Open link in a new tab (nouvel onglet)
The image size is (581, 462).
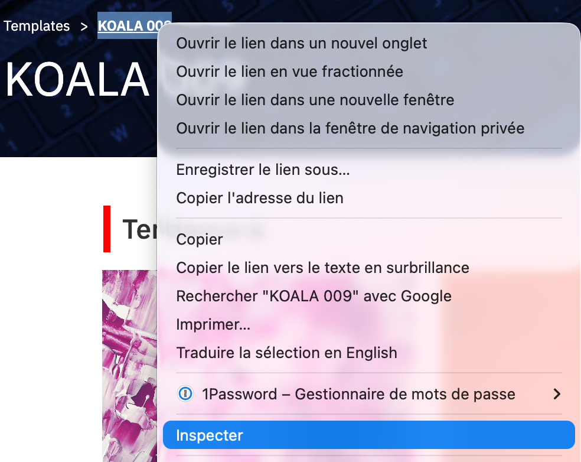(302, 43)
